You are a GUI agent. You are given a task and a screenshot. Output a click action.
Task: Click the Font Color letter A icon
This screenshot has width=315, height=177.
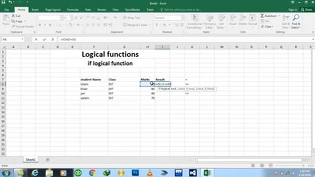coord(78,25)
